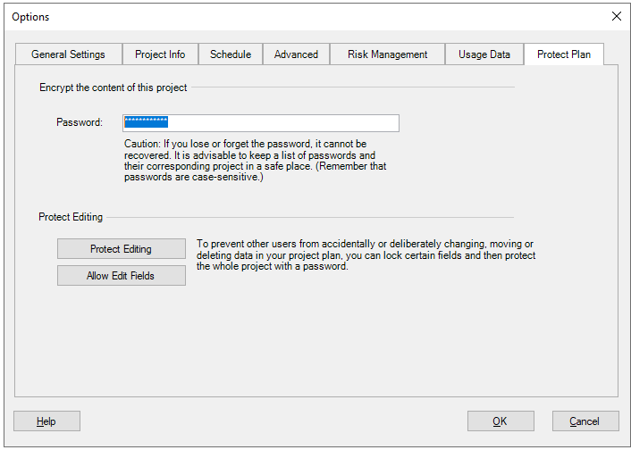Image resolution: width=631 pixels, height=450 pixels.
Task: Click the Encrypt content section heading
Action: [114, 87]
